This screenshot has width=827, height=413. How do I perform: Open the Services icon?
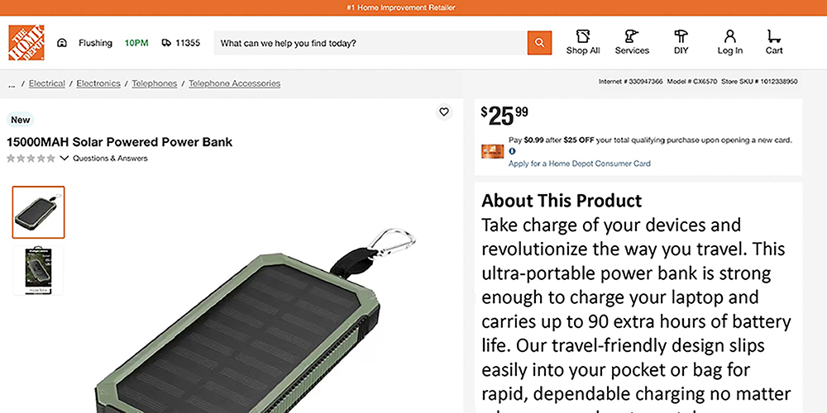(632, 36)
